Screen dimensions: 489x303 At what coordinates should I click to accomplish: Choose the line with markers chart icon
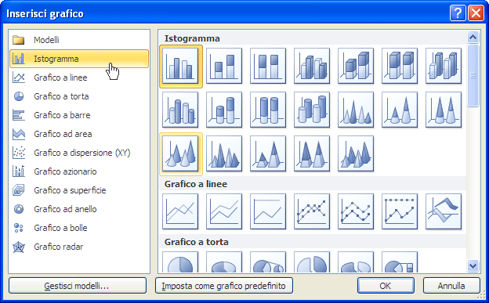(x=312, y=211)
